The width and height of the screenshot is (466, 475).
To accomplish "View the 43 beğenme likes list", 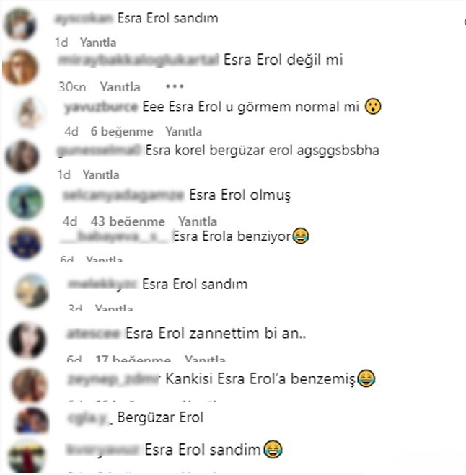I will (x=128, y=221).
